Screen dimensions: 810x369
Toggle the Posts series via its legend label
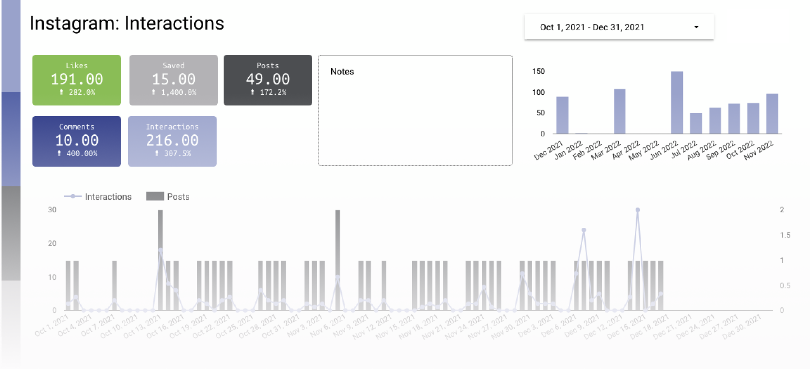(178, 197)
